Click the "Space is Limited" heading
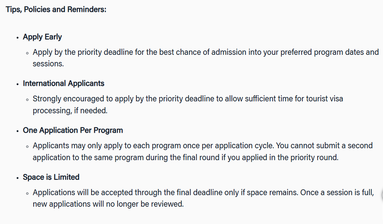The width and height of the screenshot is (383, 224). [x=51, y=177]
